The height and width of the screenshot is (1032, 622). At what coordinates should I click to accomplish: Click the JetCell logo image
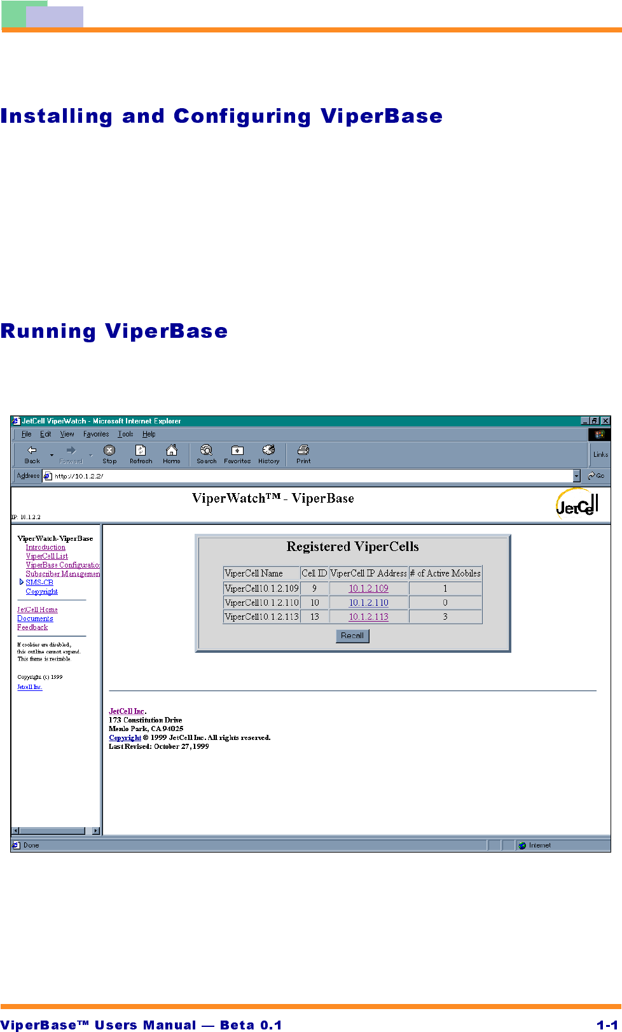577,505
